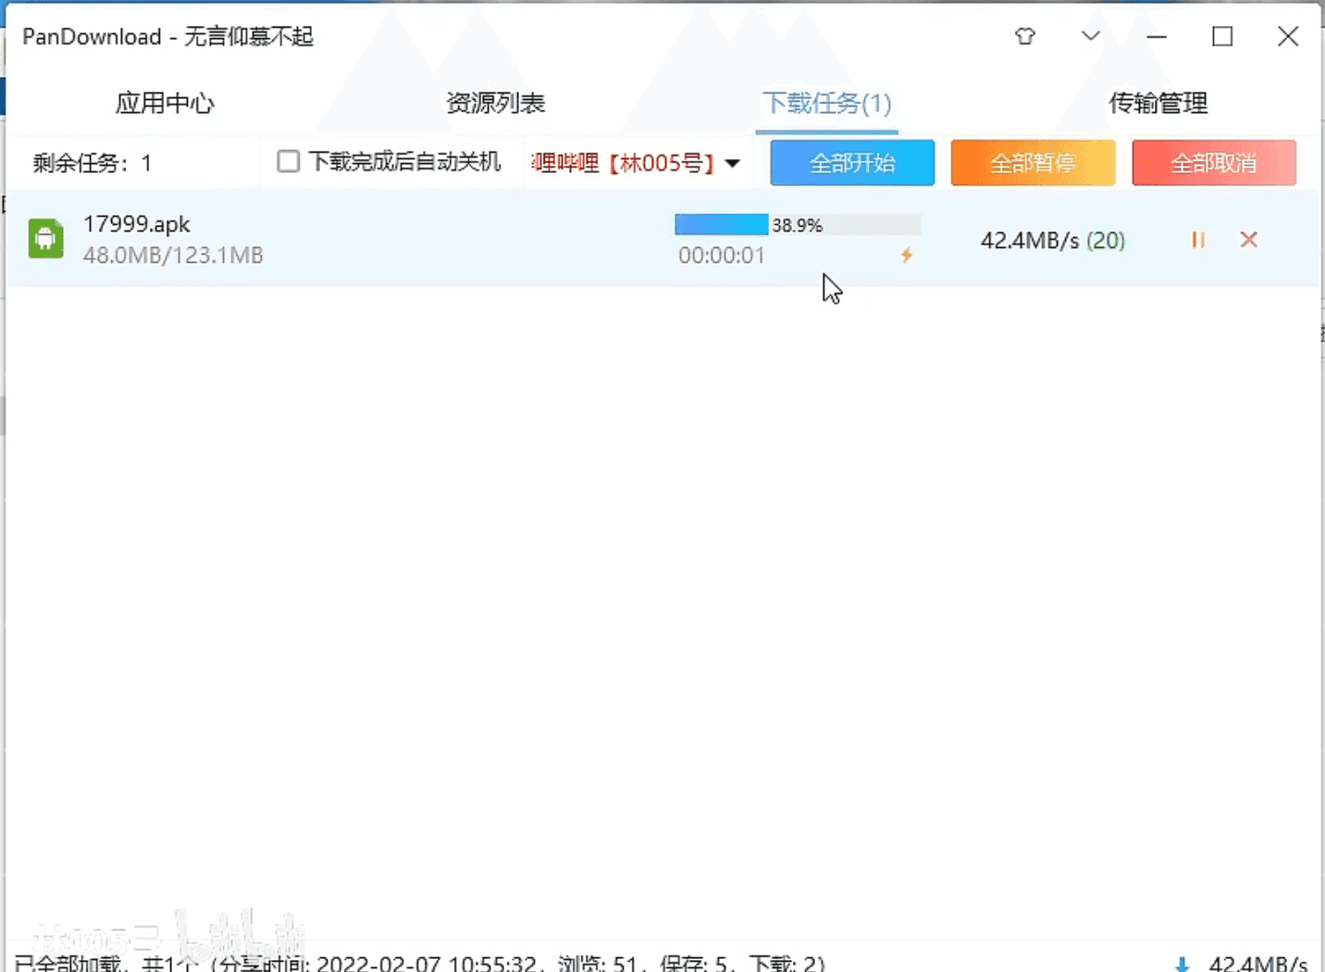The height and width of the screenshot is (972, 1325).
Task: Select the 下载任务(1) tab
Action: click(x=826, y=103)
